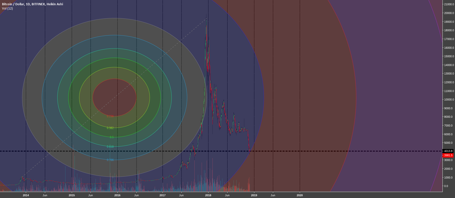Select the 10000.0 price axis label

pyautogui.click(x=448, y=99)
